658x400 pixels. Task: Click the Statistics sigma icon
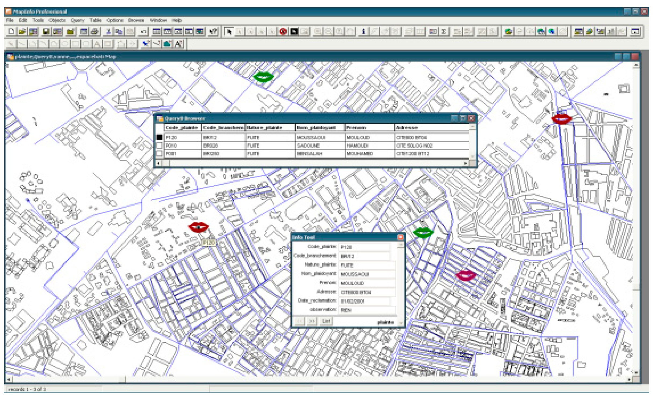[x=444, y=31]
